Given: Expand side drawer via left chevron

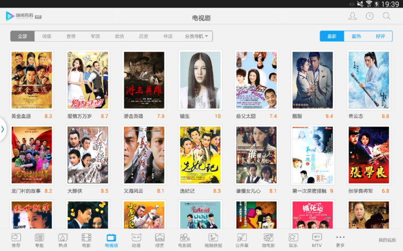Looking at the screenshot, I should click(x=3, y=129).
